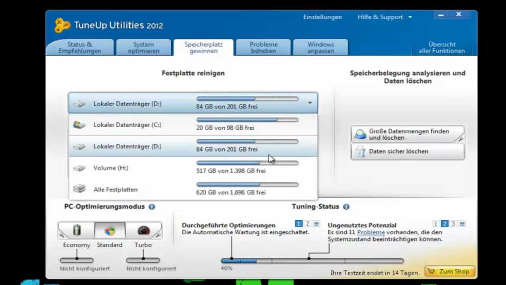Open list view icon for Ungenutztes Potenzial
506x285 pixels.
462,224
